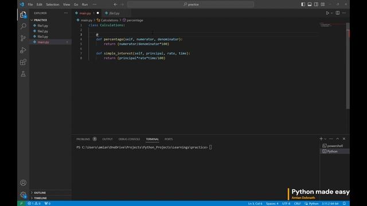Image resolution: width=367 pixels, height=206 pixels.
Task: Switch to the main.py editor tab
Action: pos(87,13)
